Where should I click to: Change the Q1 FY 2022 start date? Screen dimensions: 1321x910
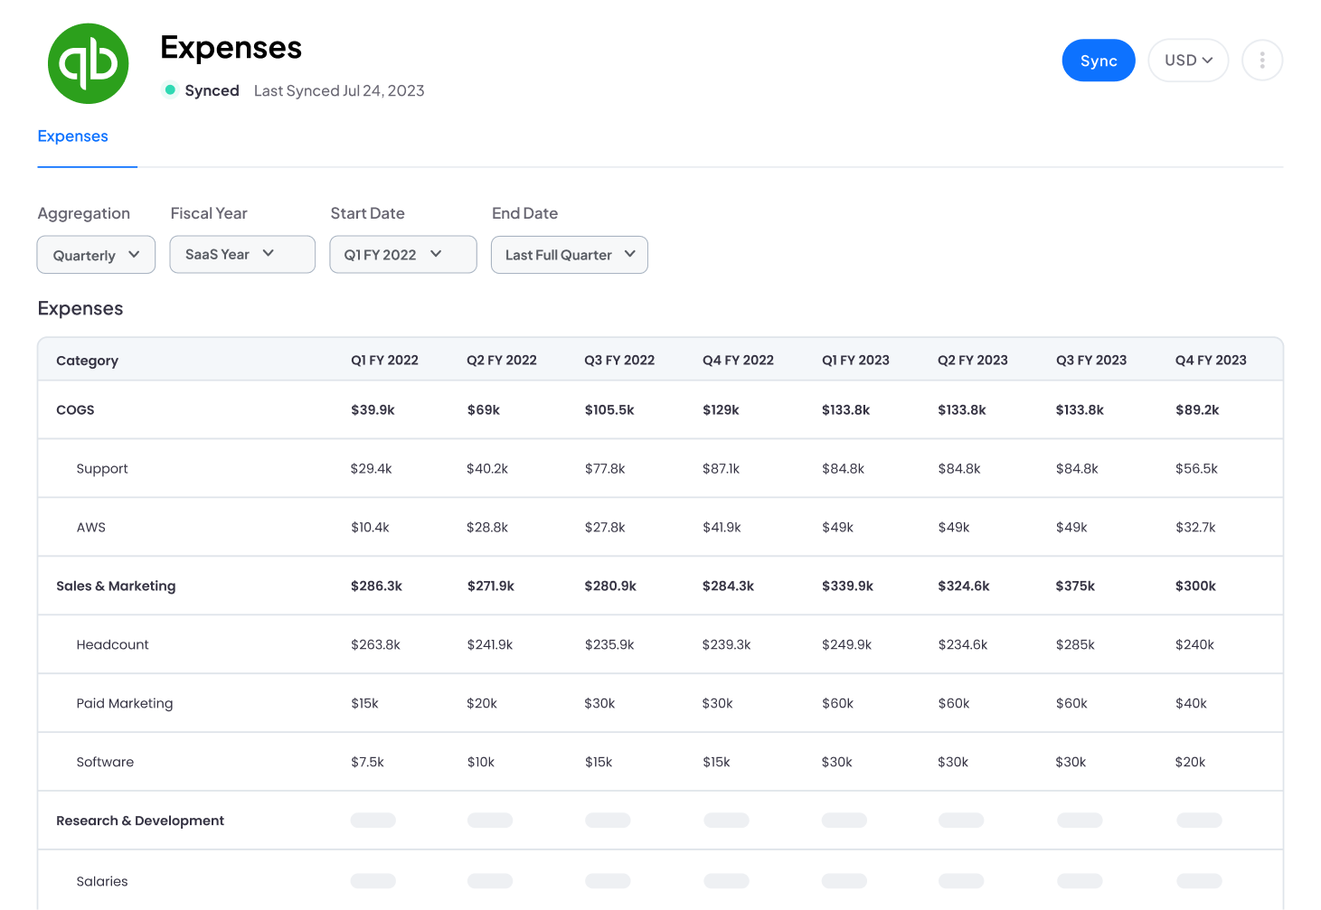pyautogui.click(x=402, y=255)
